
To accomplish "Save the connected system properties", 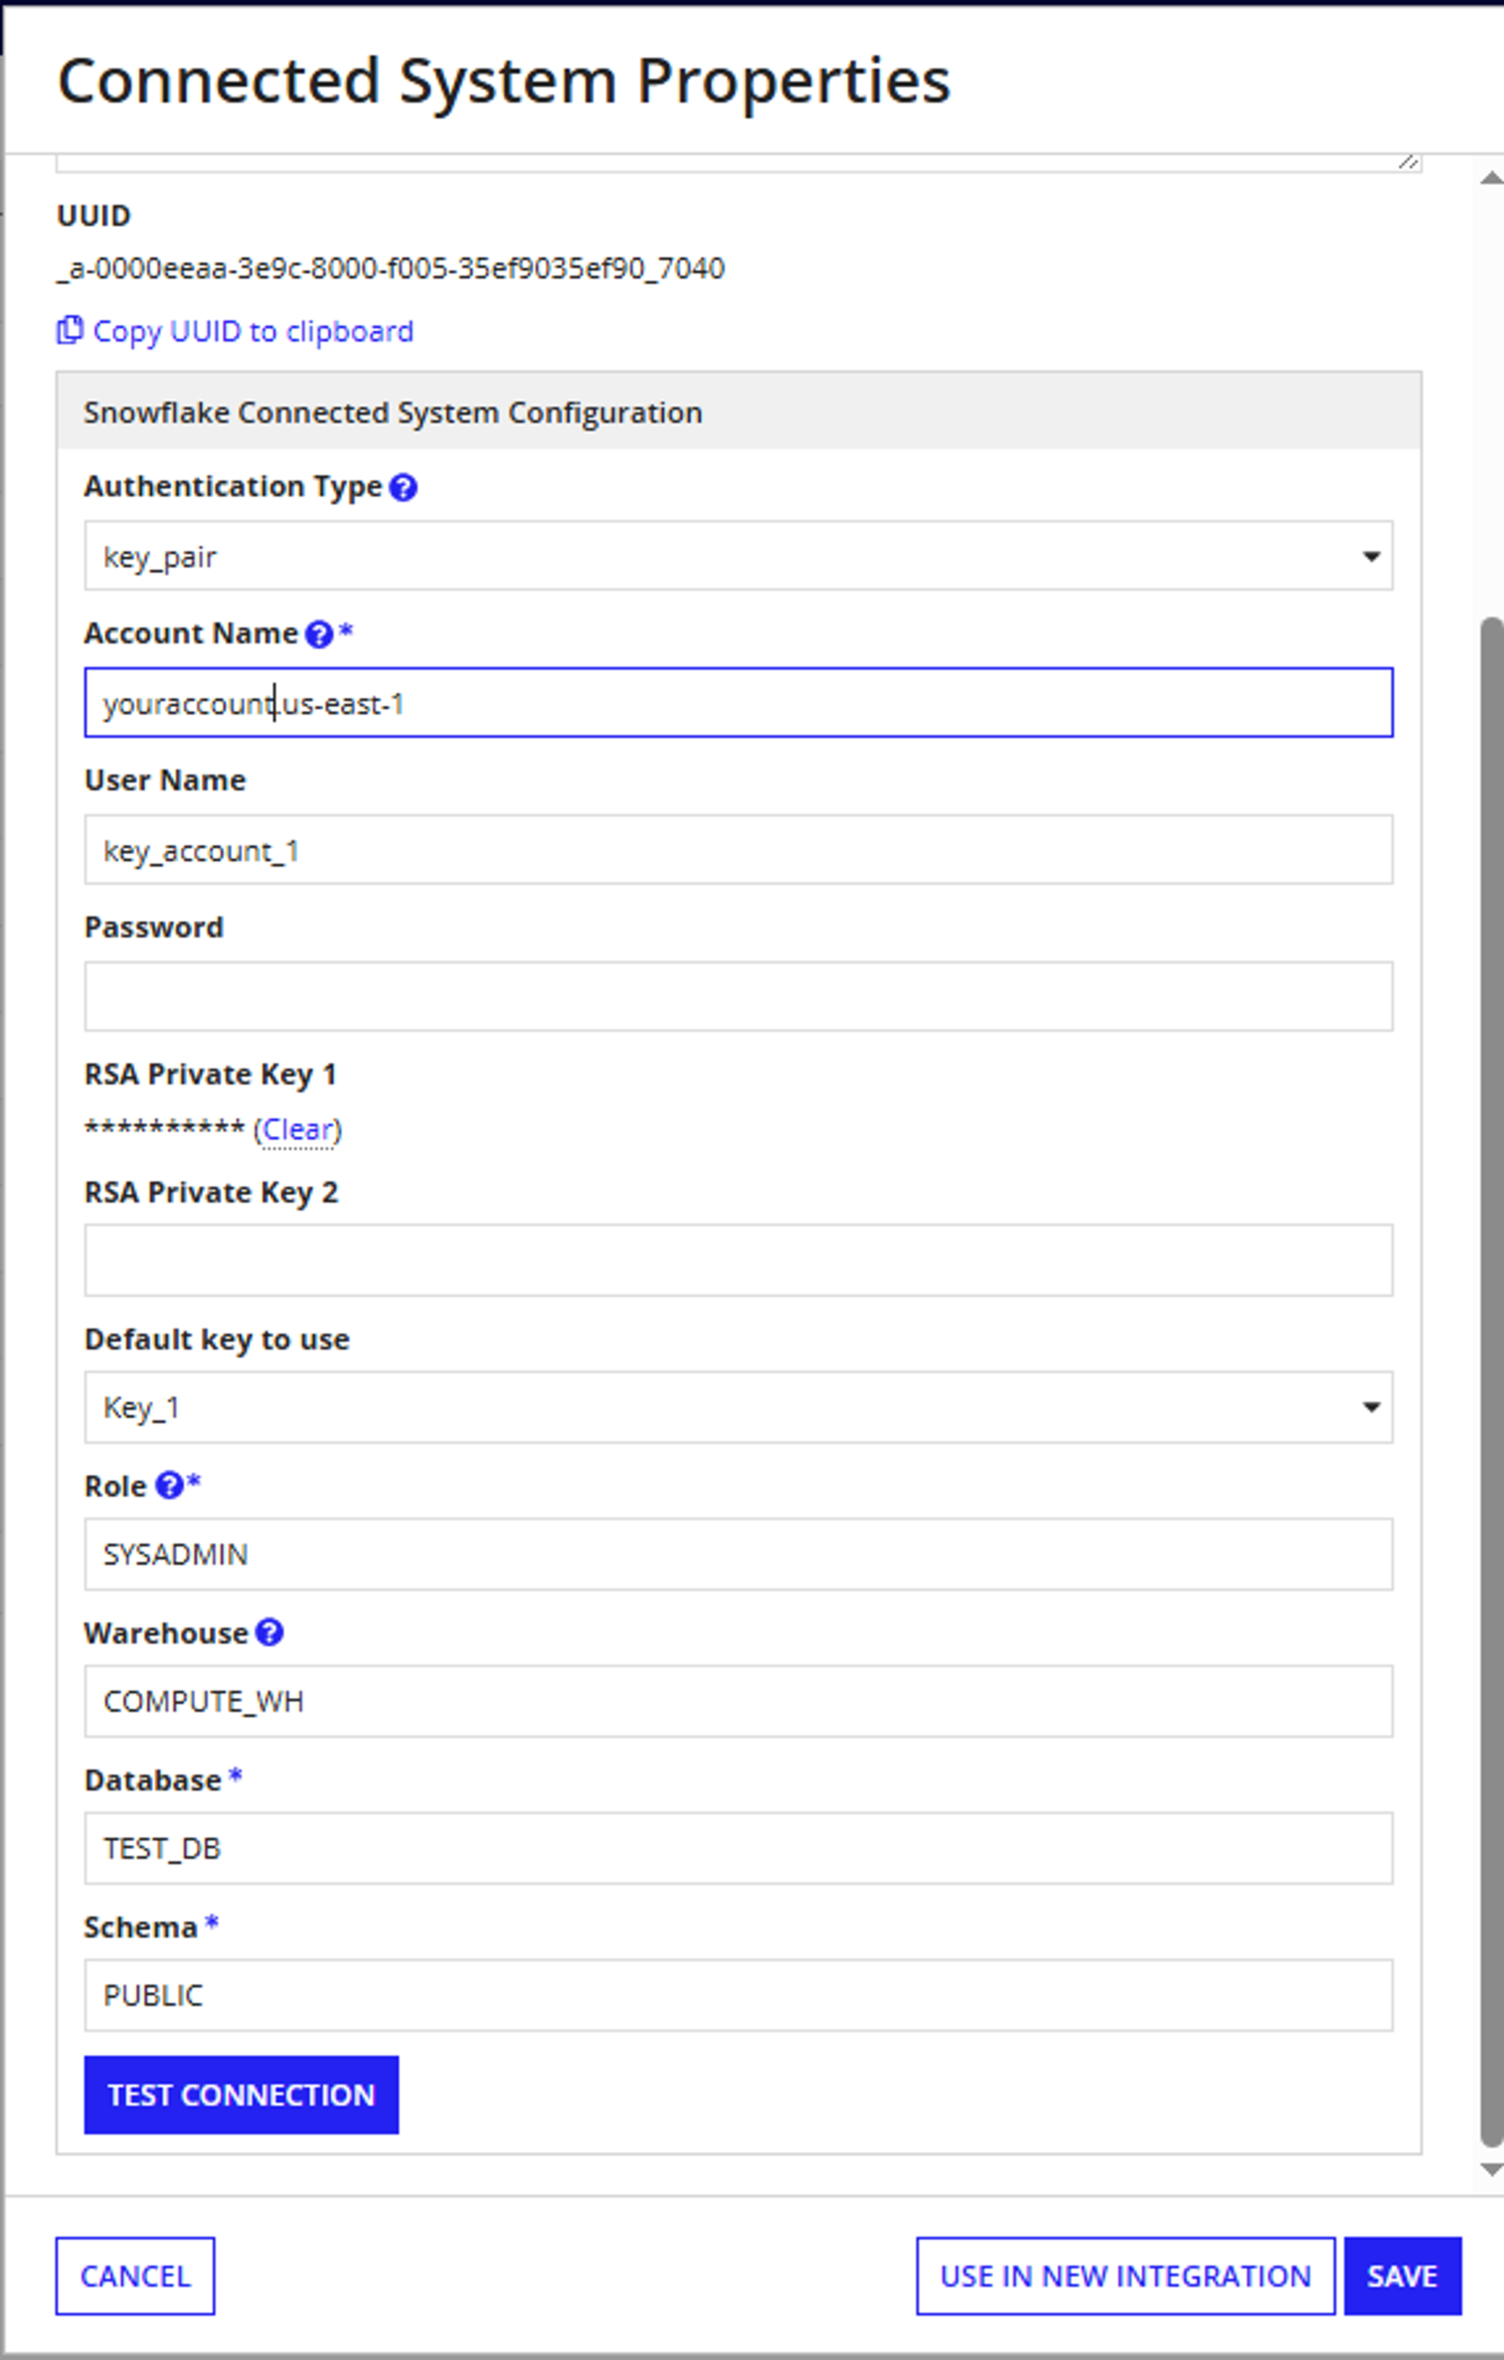I will pyautogui.click(x=1402, y=2277).
